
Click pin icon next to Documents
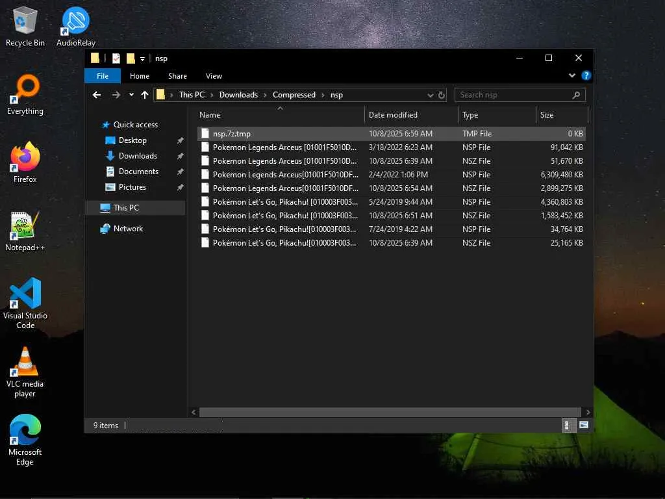click(x=181, y=172)
